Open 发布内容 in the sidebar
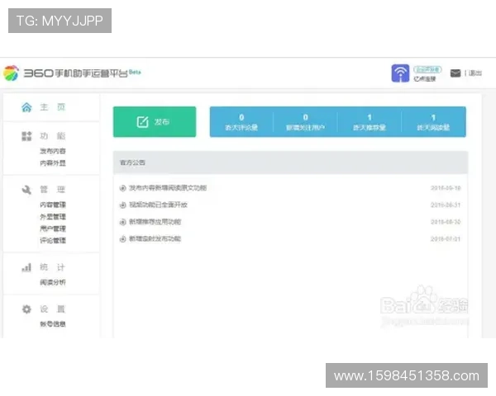The image size is (496, 396). click(53, 151)
